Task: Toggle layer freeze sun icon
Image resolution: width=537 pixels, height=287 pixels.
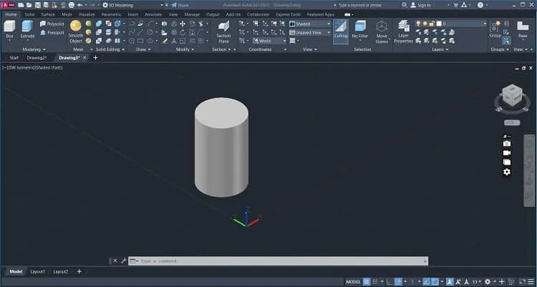Action: tap(425, 24)
